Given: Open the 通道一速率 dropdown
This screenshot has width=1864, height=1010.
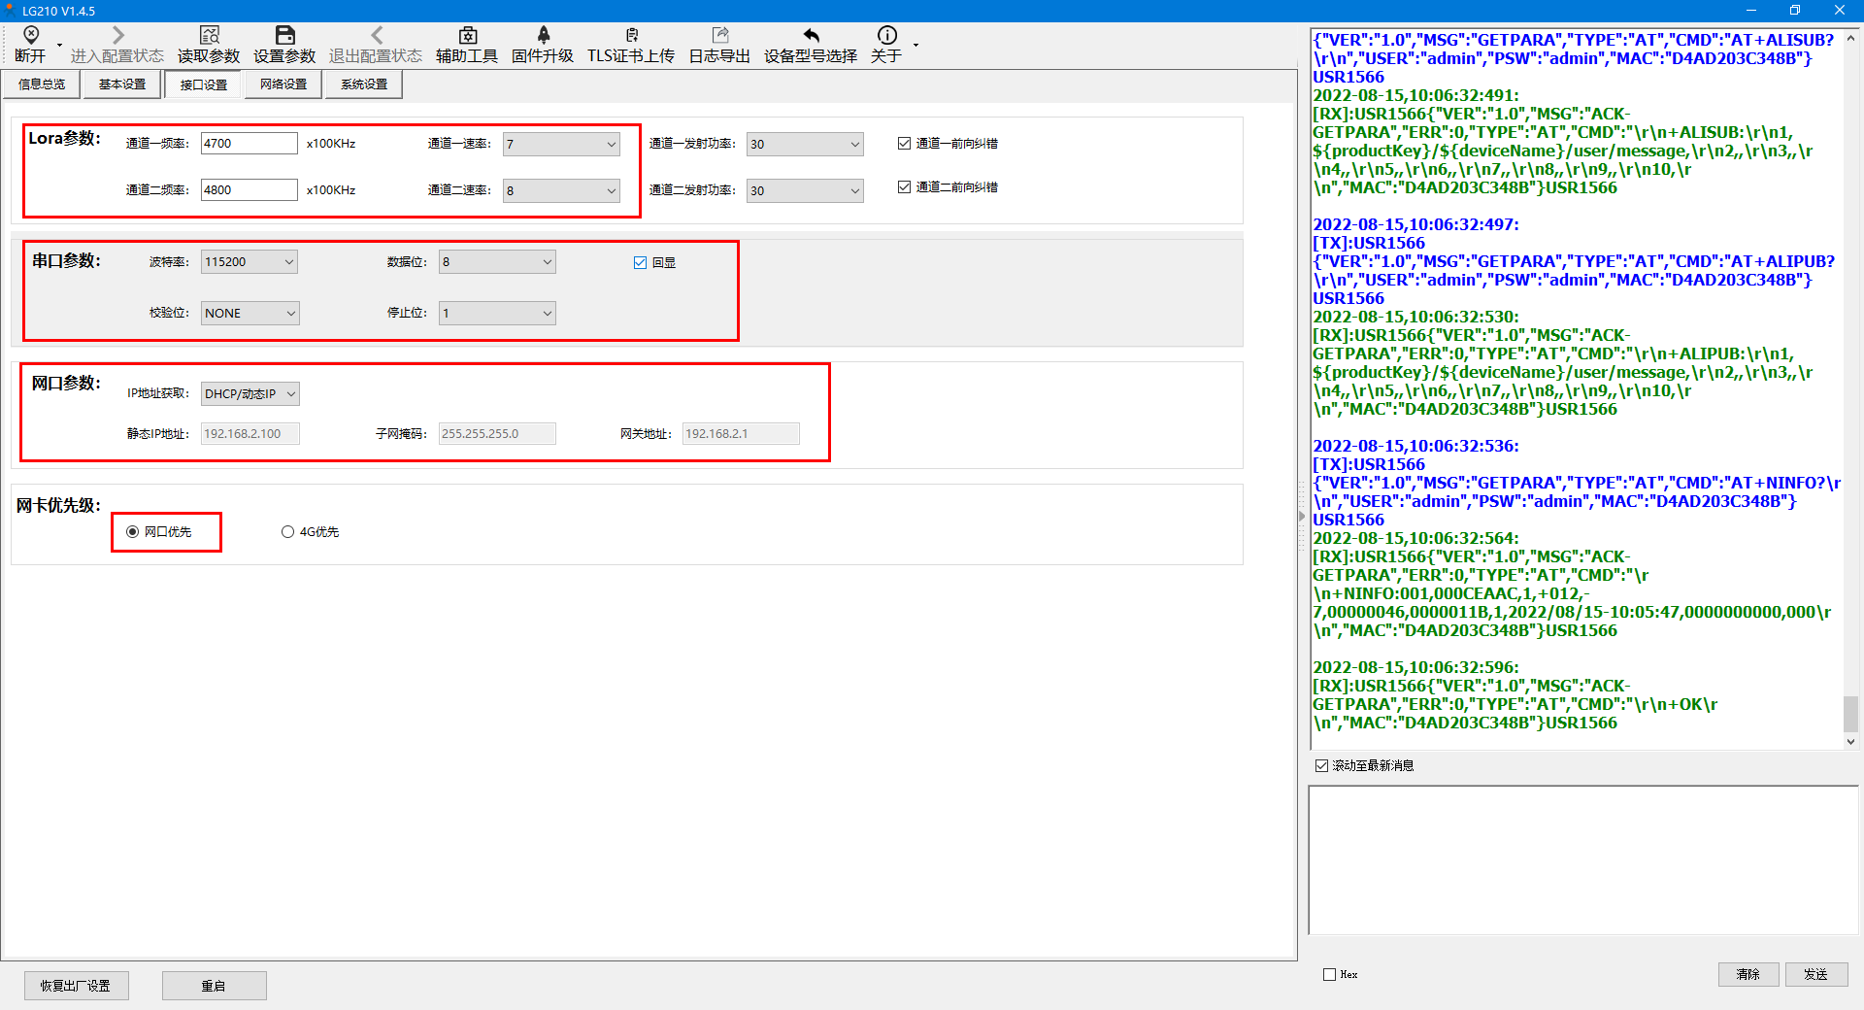Looking at the screenshot, I should click(x=561, y=144).
